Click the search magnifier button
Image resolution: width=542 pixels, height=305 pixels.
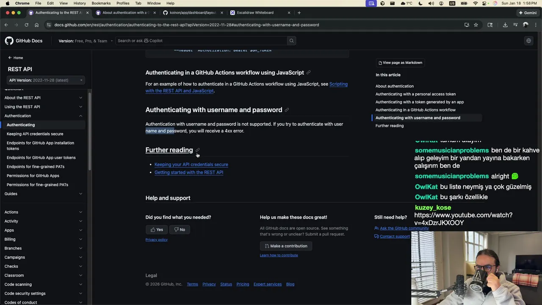click(291, 41)
